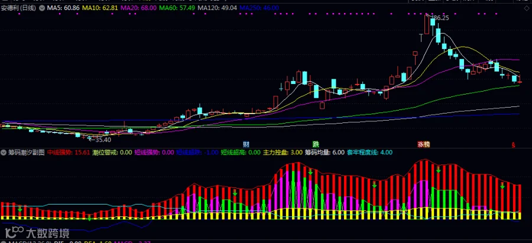Open the 涨榜 marker icon
Viewport: 532px width, 243px height.
coord(423,144)
